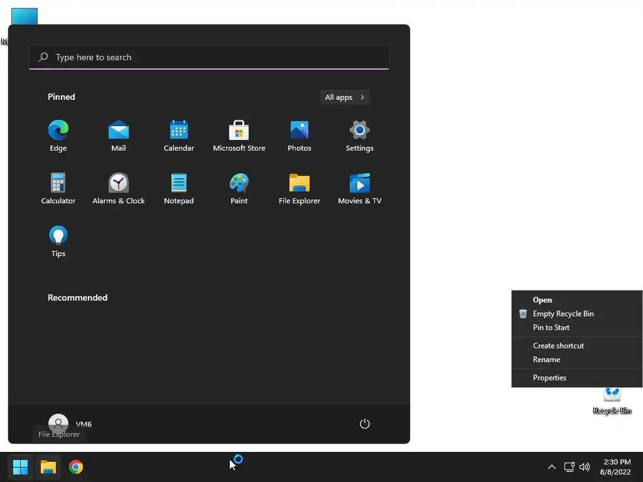Open the VM6 user account menu
Image resolution: width=643 pixels, height=482 pixels.
tap(70, 424)
